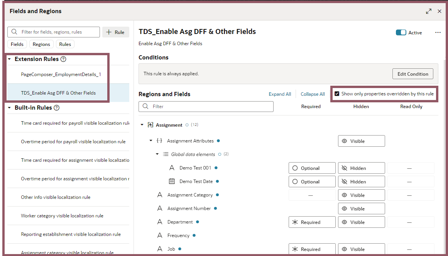The image size is (448, 256).
Task: Click the Expand All link
Action: click(280, 94)
